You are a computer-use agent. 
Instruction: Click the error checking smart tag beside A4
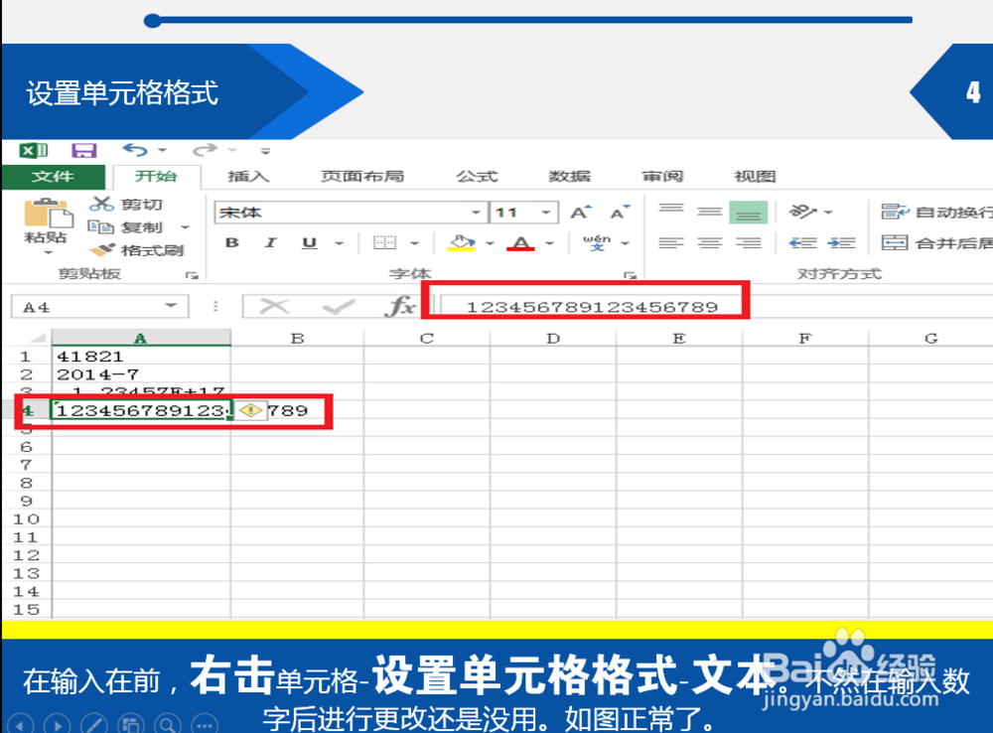click(251, 410)
